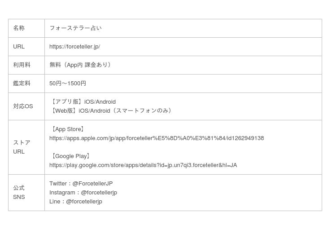Viewport: 332px width, 229px height.
Task: Click the 【App Store】heading text
Action: click(68, 129)
